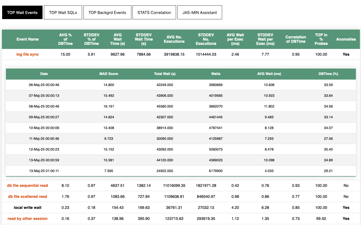
Task: Open the TOP Wait SQLs tab
Action: pyautogui.click(x=63, y=12)
